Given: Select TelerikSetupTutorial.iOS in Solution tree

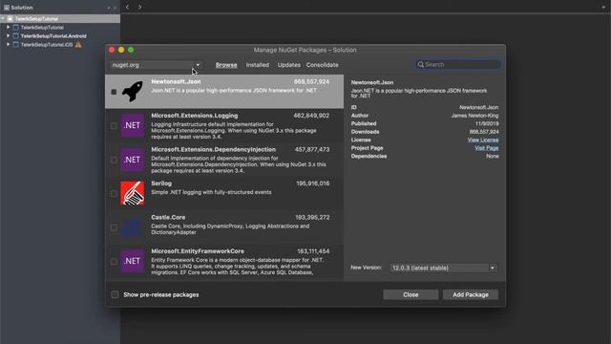Looking at the screenshot, I should 47,45.
